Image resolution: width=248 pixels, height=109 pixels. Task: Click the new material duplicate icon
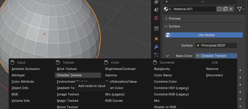(x=225, y=9)
